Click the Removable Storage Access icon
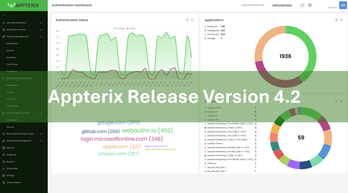The height and width of the screenshot is (193, 348). 3,134
